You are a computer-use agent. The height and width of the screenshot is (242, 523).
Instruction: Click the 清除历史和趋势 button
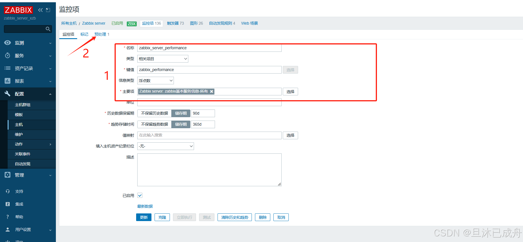click(x=235, y=217)
